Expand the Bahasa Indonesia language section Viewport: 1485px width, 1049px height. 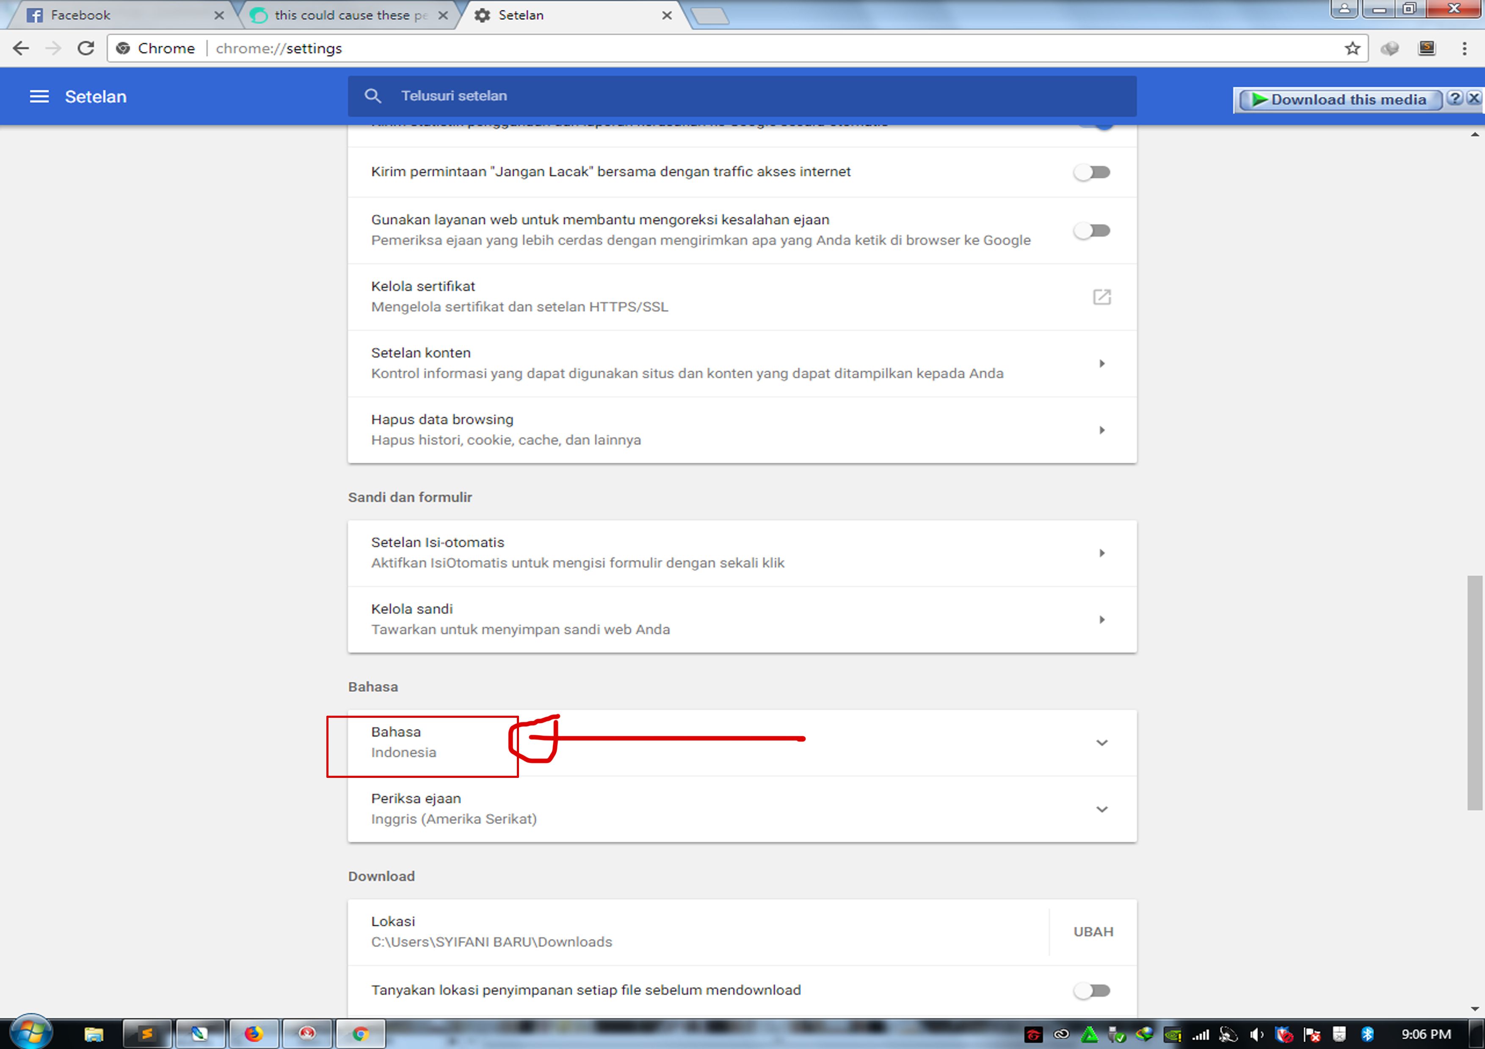pos(1101,743)
